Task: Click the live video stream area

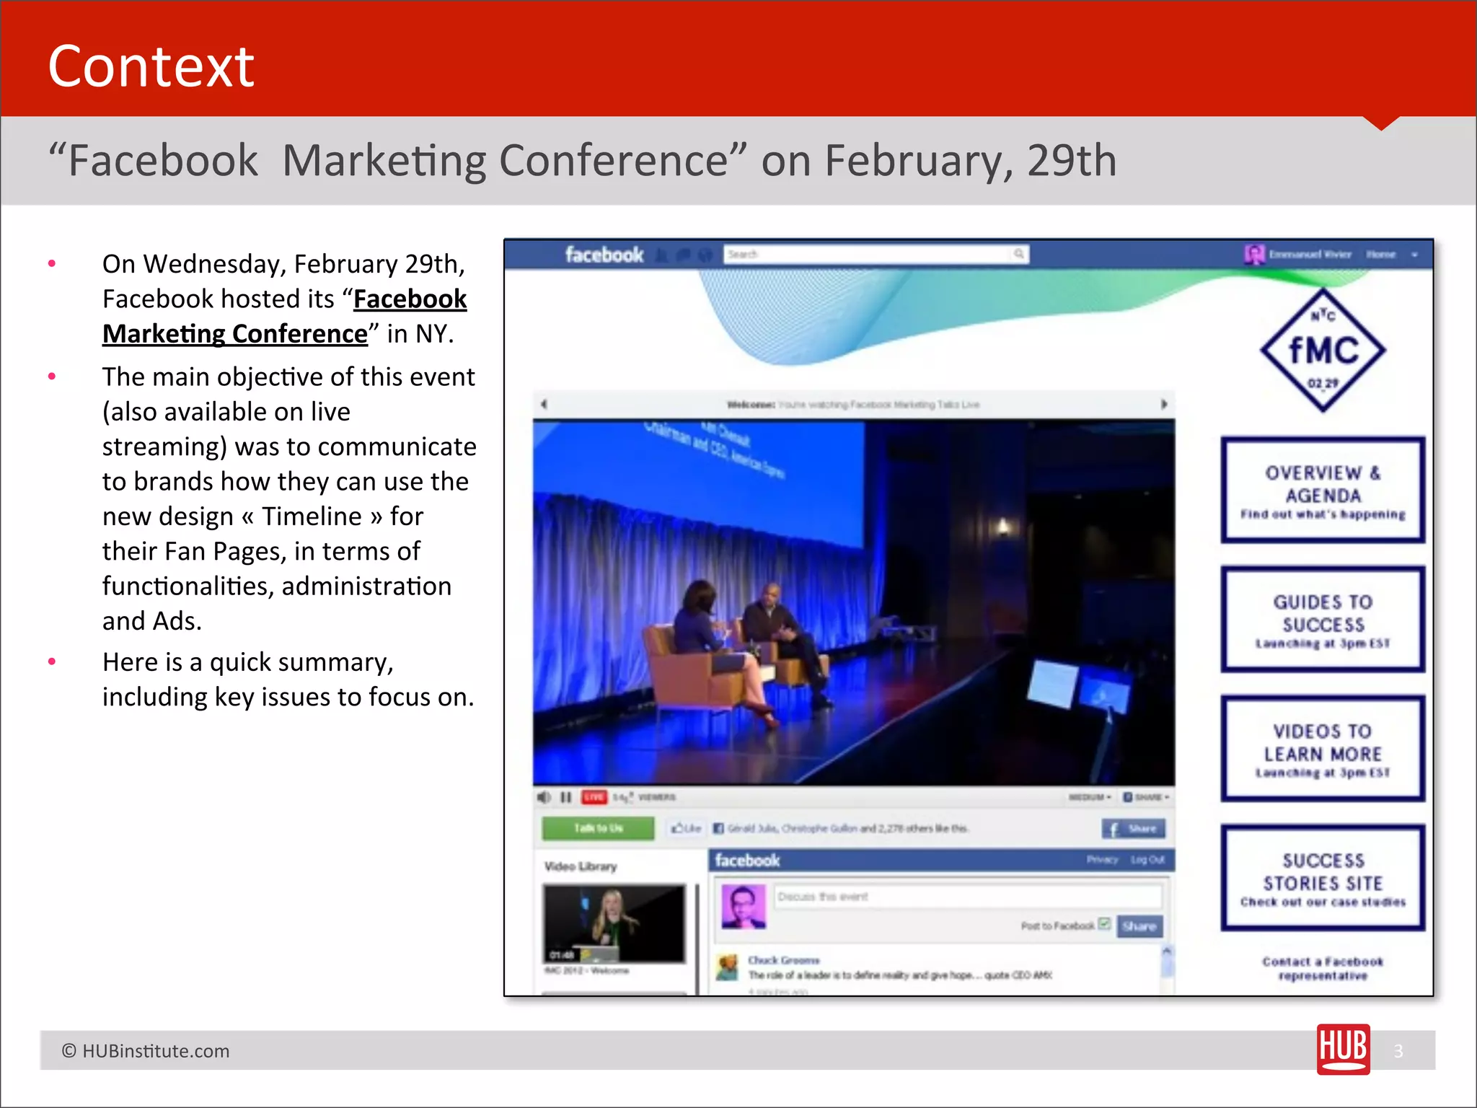Action: tap(854, 602)
